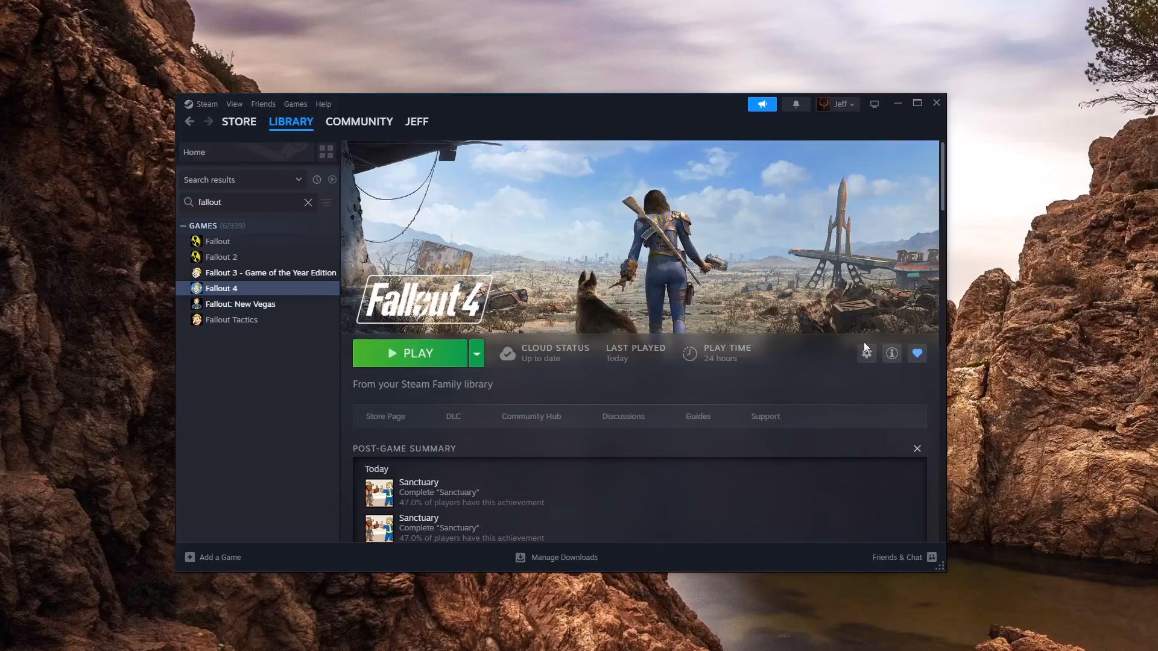The image size is (1158, 651).
Task: Open the game settings gear icon
Action: pyautogui.click(x=867, y=354)
